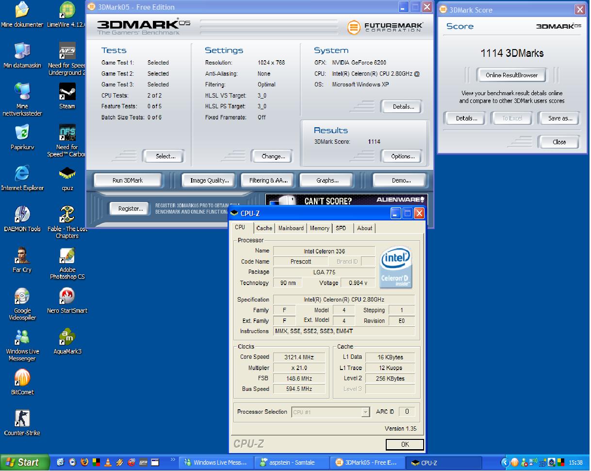
Task: Open the LimeWire 4.12 desktop shortcut
Action: point(67,15)
